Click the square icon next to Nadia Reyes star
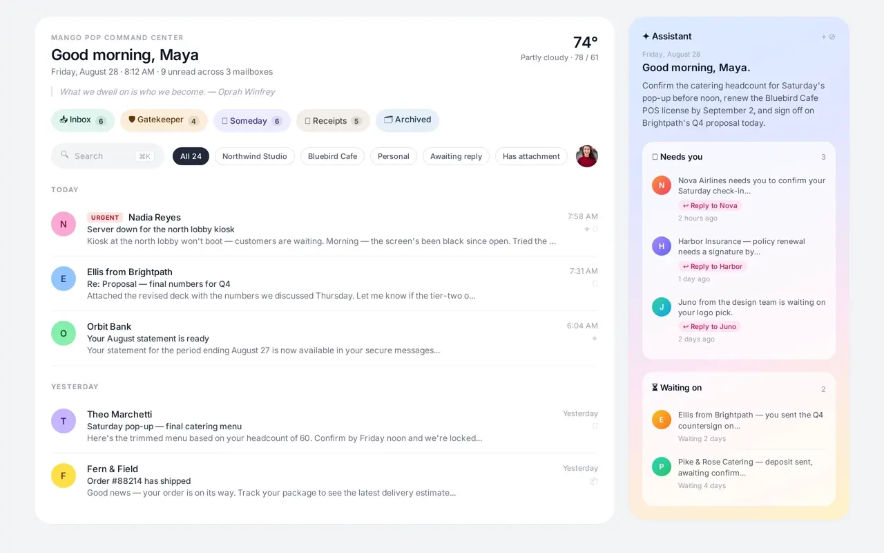 click(x=595, y=229)
